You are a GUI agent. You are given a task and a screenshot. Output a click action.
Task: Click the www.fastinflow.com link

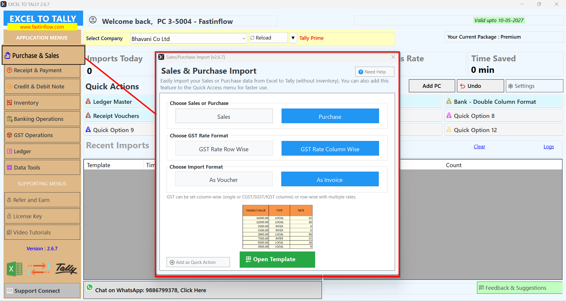tap(42, 27)
